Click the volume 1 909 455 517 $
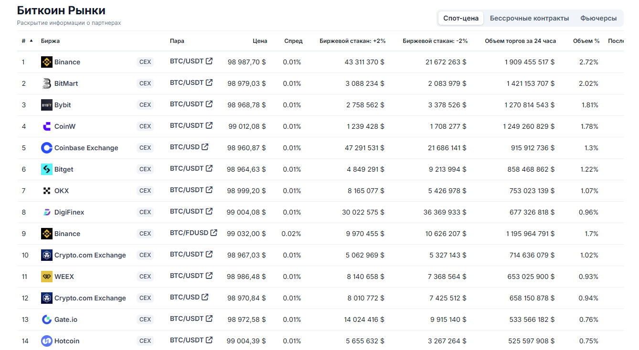The width and height of the screenshot is (639, 350). (x=530, y=62)
